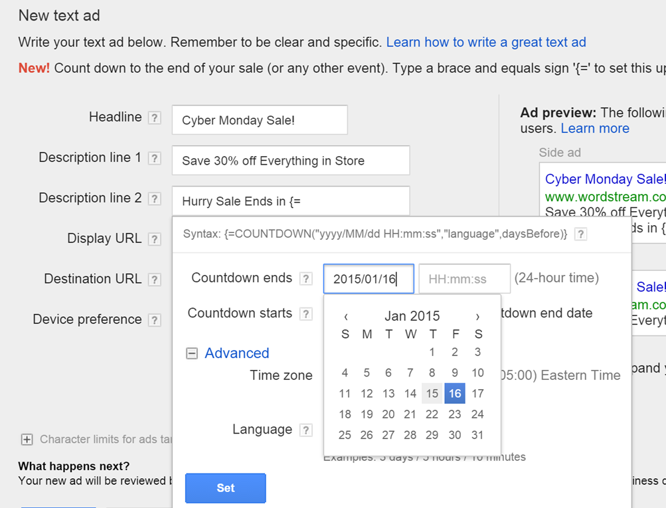Go to the previous month in calendar

(x=346, y=317)
